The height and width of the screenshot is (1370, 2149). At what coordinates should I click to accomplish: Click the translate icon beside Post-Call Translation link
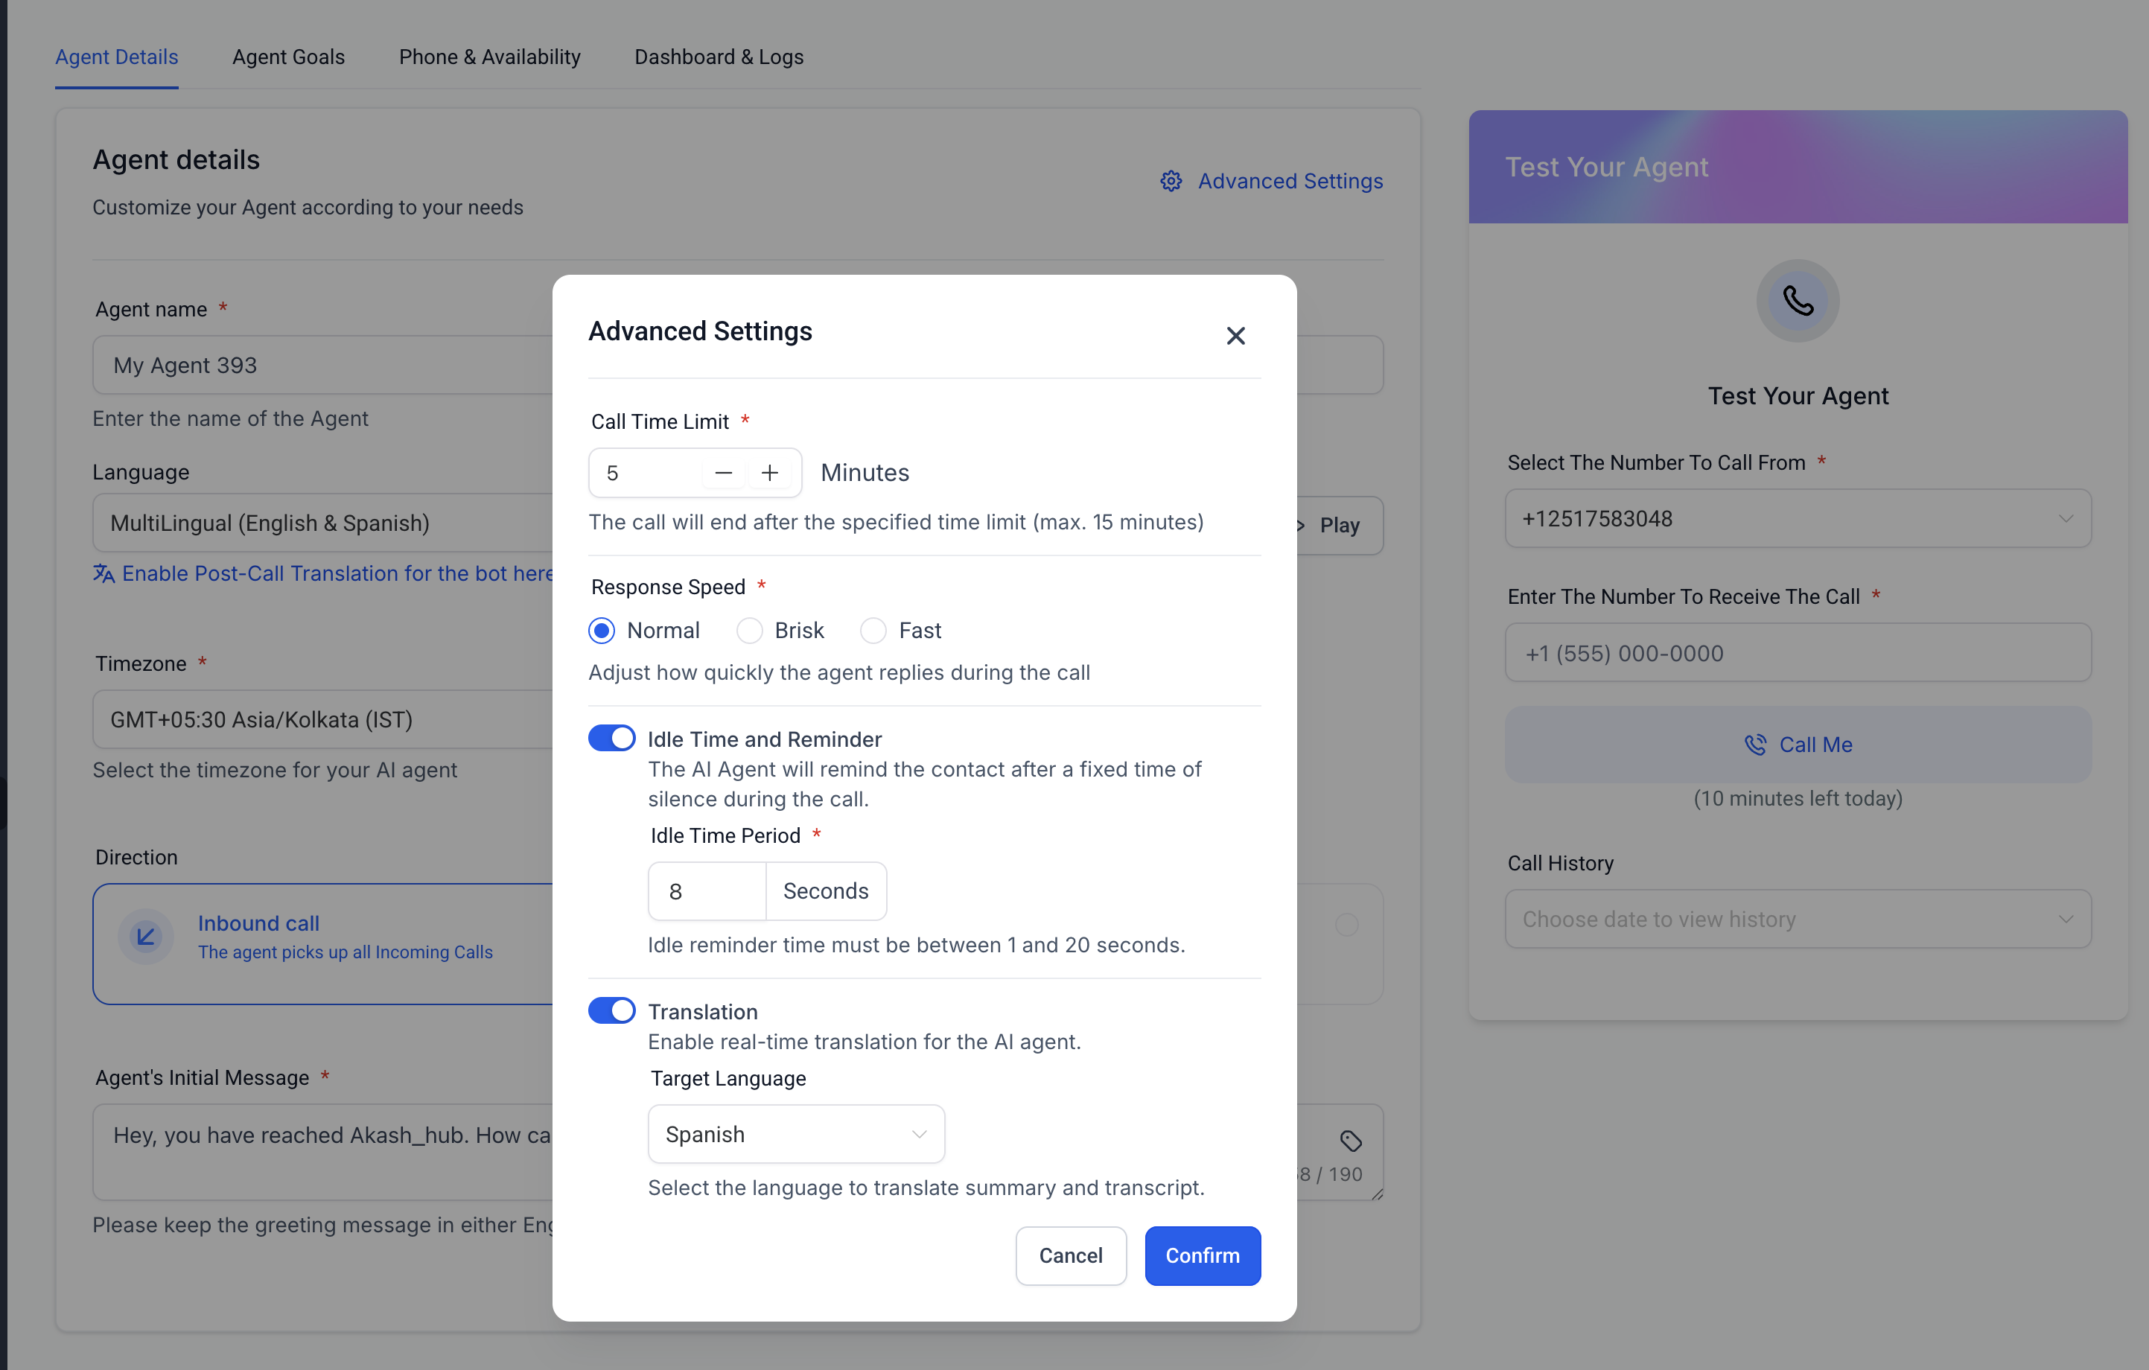(x=104, y=574)
